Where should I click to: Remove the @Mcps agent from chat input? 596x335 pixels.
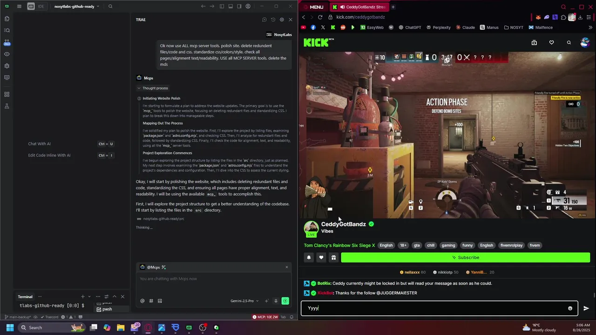(x=287, y=267)
